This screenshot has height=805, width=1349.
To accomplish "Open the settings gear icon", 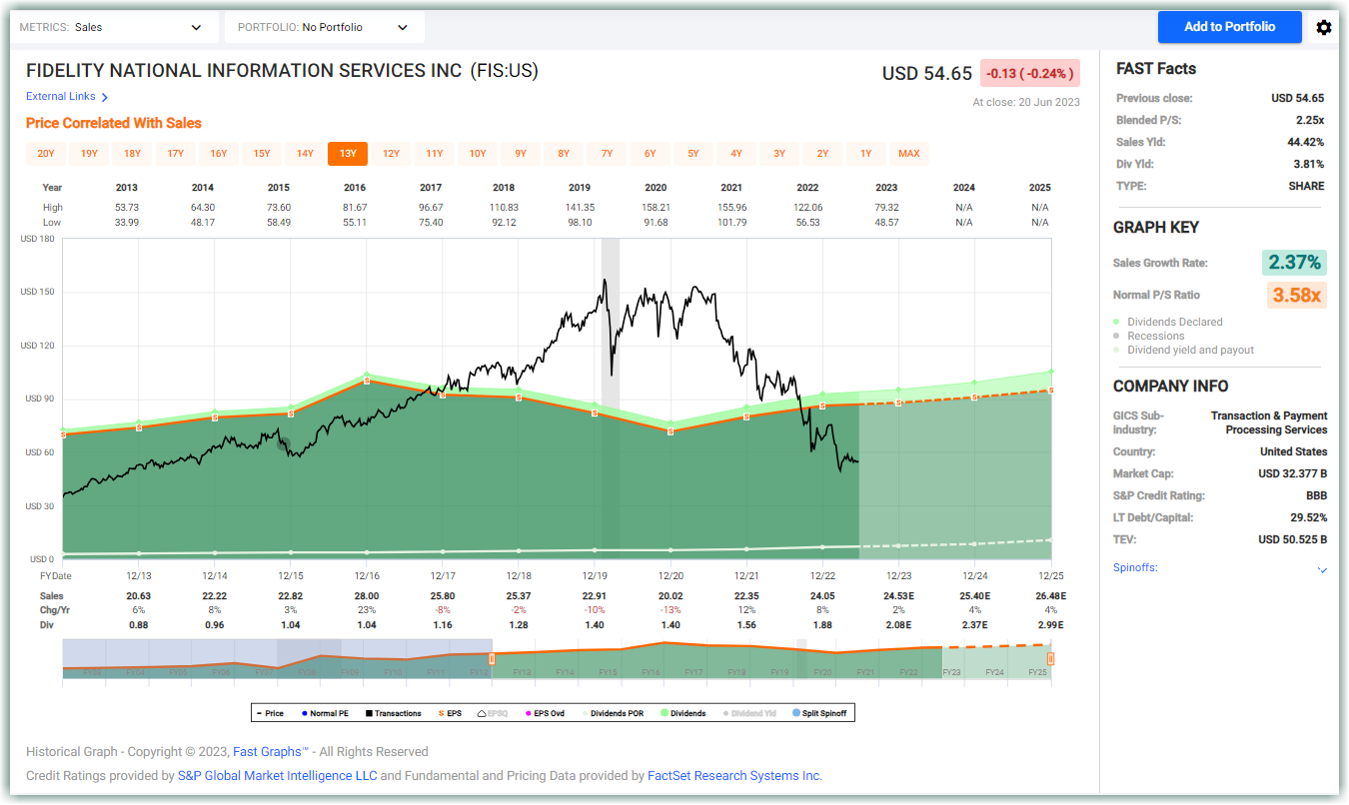I will click(1324, 27).
